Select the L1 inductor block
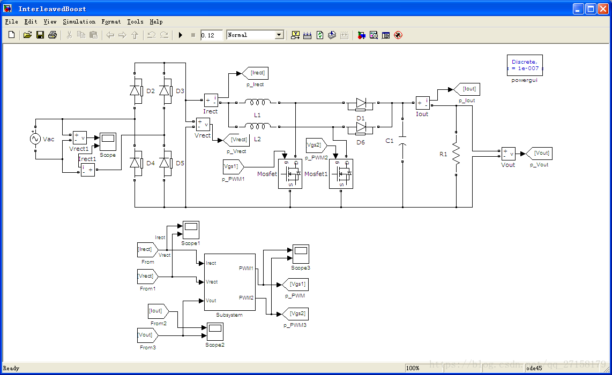612x375 pixels. (x=258, y=103)
